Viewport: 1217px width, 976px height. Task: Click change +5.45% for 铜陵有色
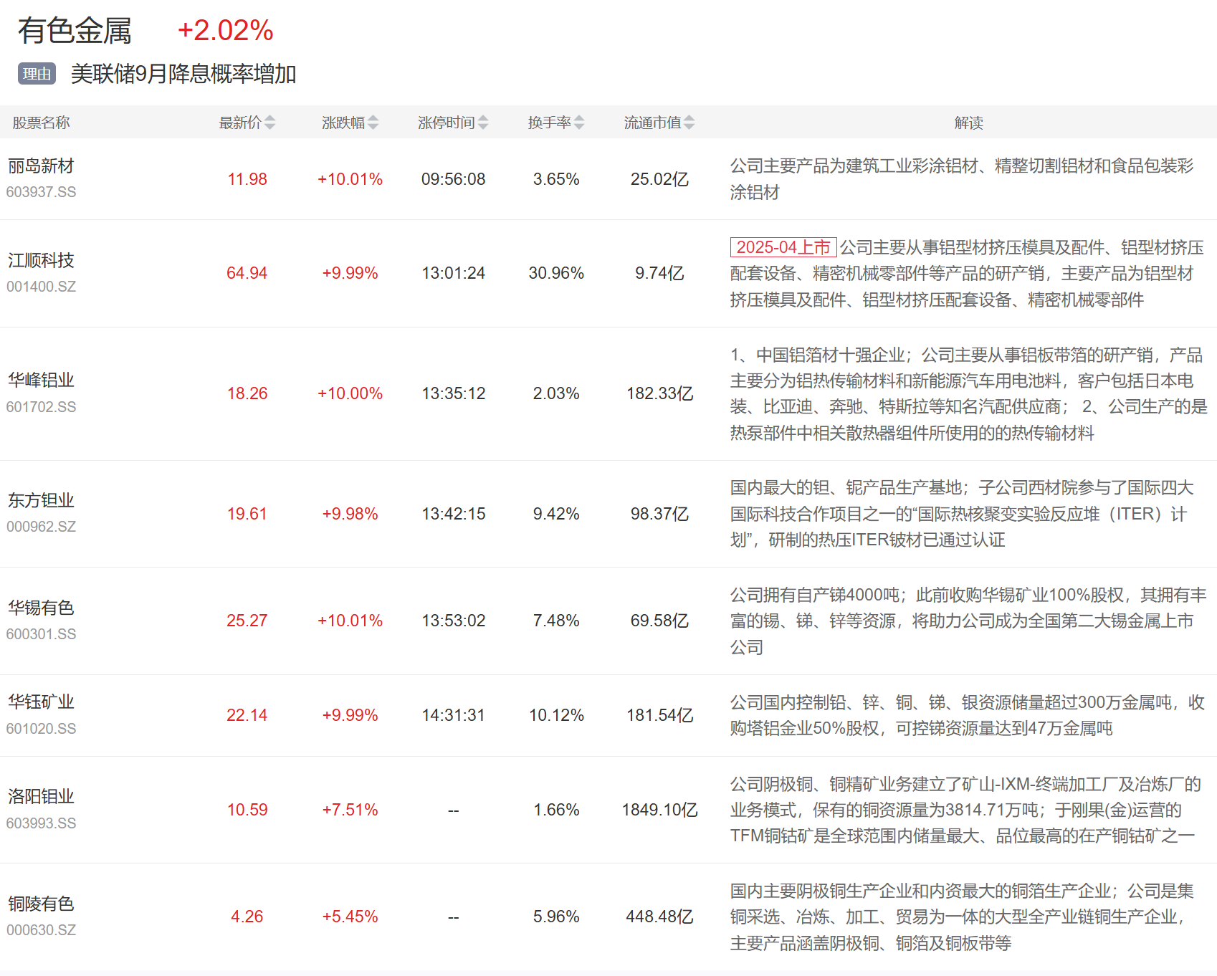pyautogui.click(x=350, y=917)
